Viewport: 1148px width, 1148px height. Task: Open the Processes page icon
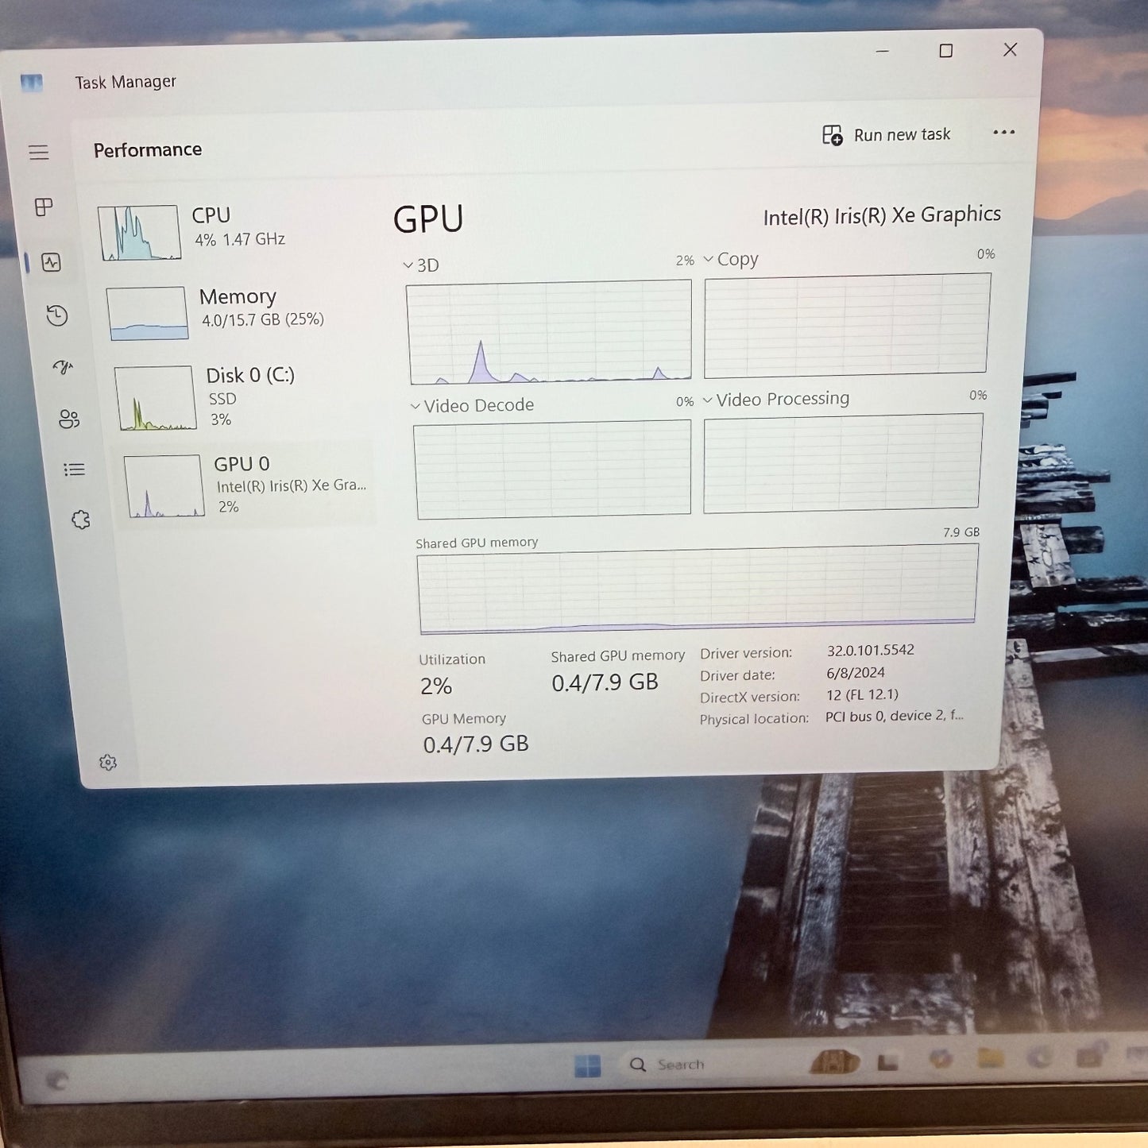[x=44, y=207]
